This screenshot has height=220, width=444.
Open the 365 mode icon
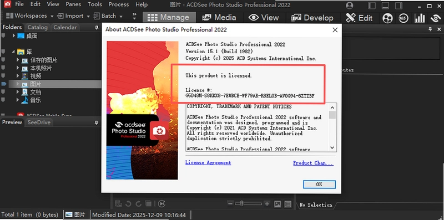click(x=403, y=18)
